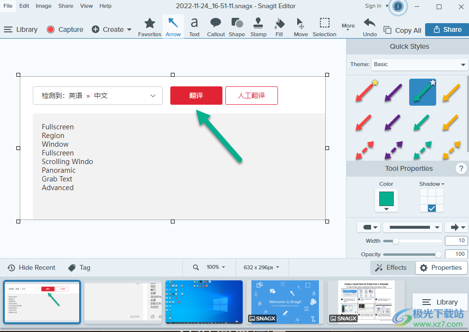Viewport: 469px width, 332px height.
Task: Click the Library button in recent tray
Action: (x=440, y=302)
